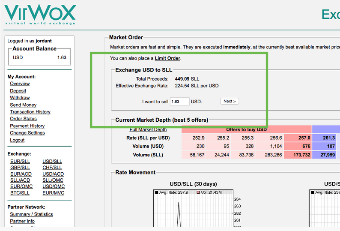Click the 256.6 rate cell

[269, 138]
